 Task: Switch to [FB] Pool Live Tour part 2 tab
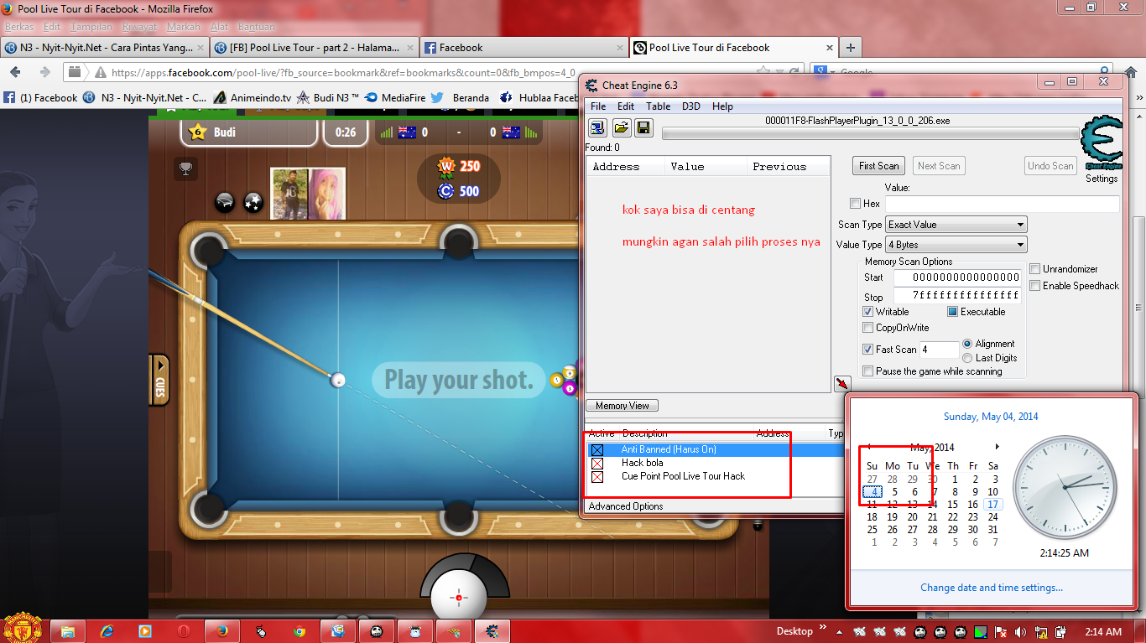click(x=314, y=48)
